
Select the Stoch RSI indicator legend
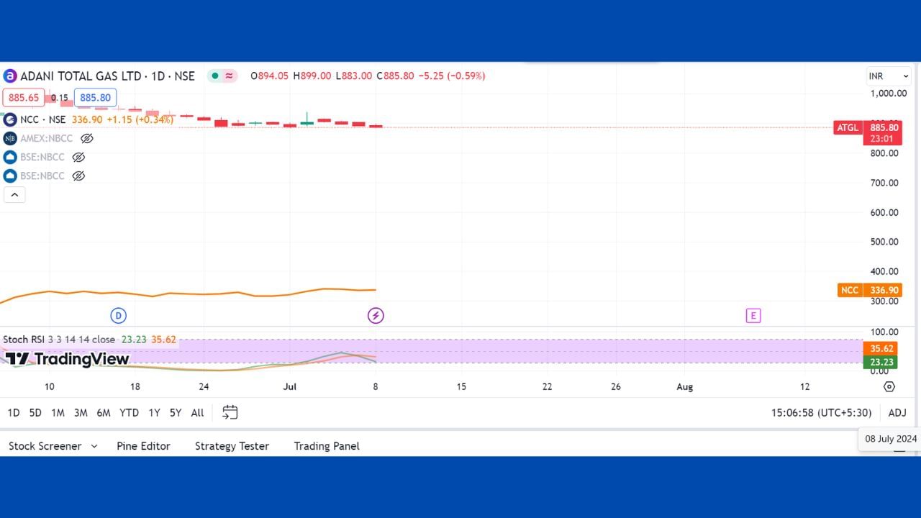(x=59, y=340)
